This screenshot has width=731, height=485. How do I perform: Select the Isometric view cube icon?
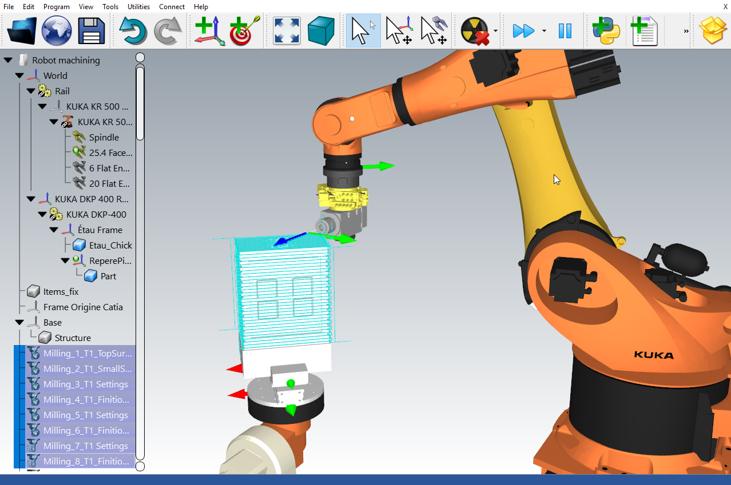point(321,30)
